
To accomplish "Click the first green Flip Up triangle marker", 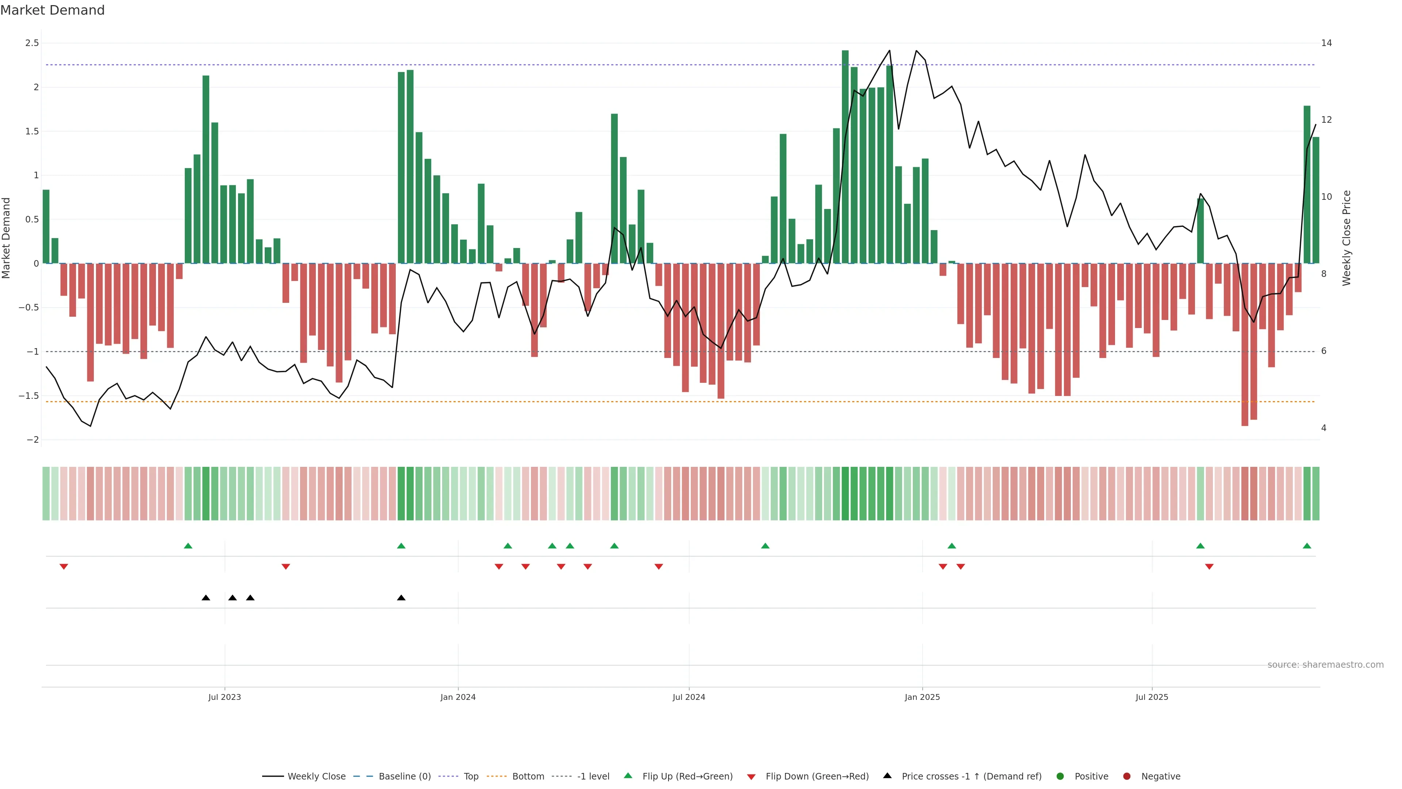I will [x=188, y=546].
